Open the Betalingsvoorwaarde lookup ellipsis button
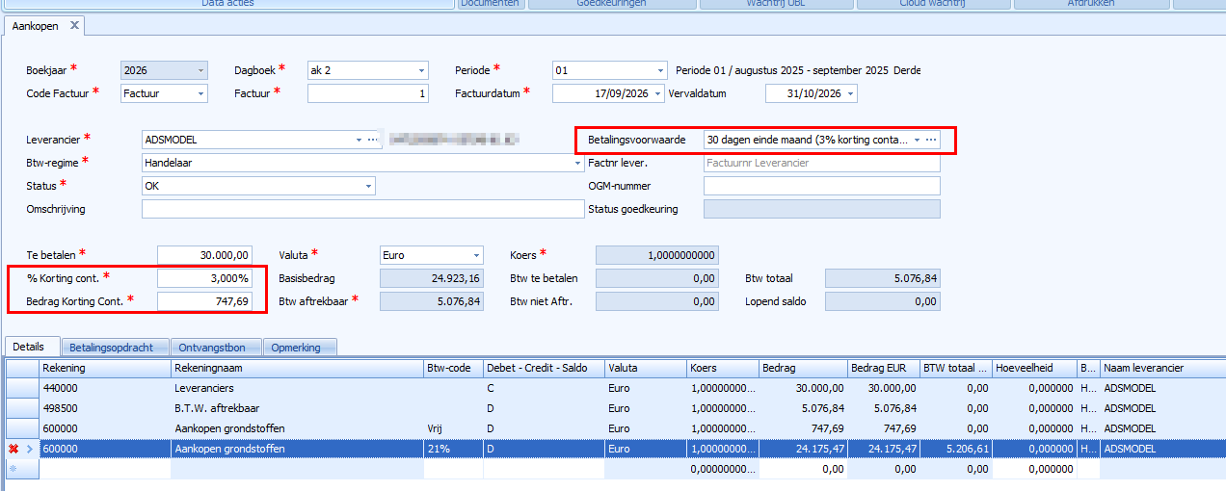This screenshot has width=1226, height=491. [x=931, y=140]
